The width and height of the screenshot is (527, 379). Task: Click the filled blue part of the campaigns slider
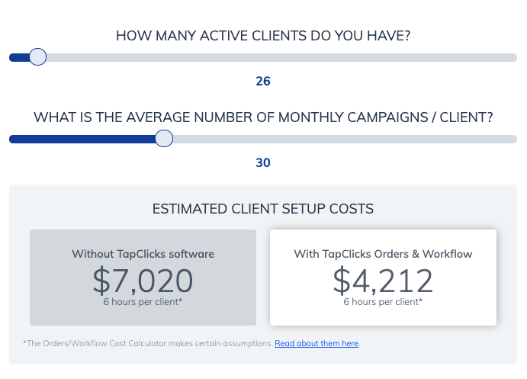click(82, 139)
